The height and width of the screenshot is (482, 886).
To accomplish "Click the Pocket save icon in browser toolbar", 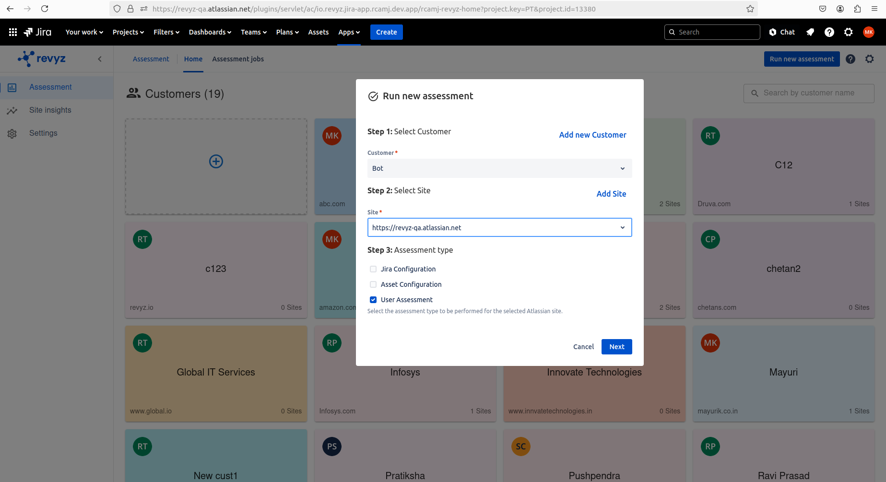I will pos(823,9).
